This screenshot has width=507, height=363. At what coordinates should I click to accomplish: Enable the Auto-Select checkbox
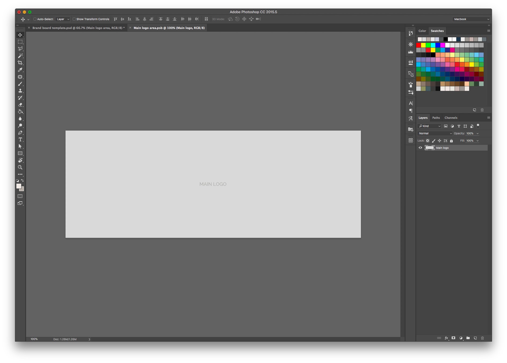tap(35, 19)
